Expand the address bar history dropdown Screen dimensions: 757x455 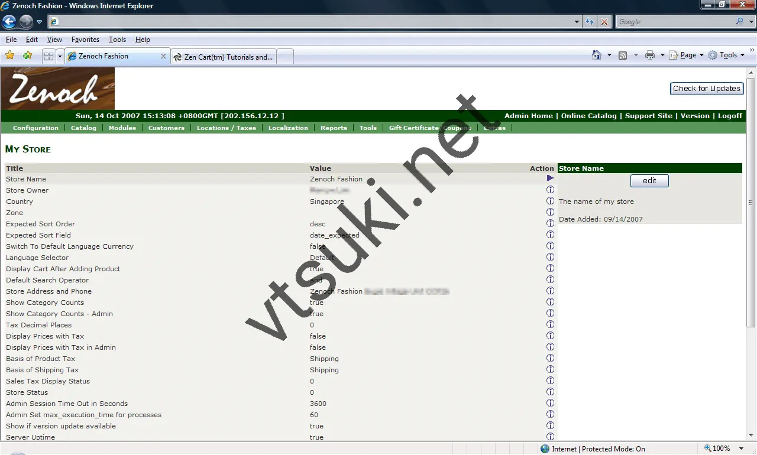tap(577, 22)
